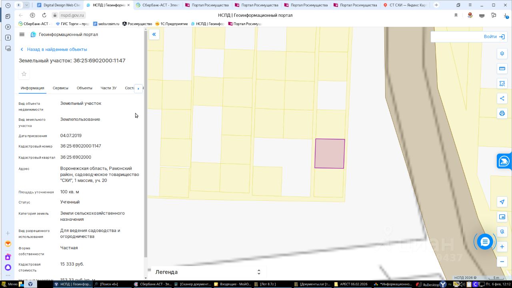Share the current map view
This screenshot has height=288, width=512.
502,98
